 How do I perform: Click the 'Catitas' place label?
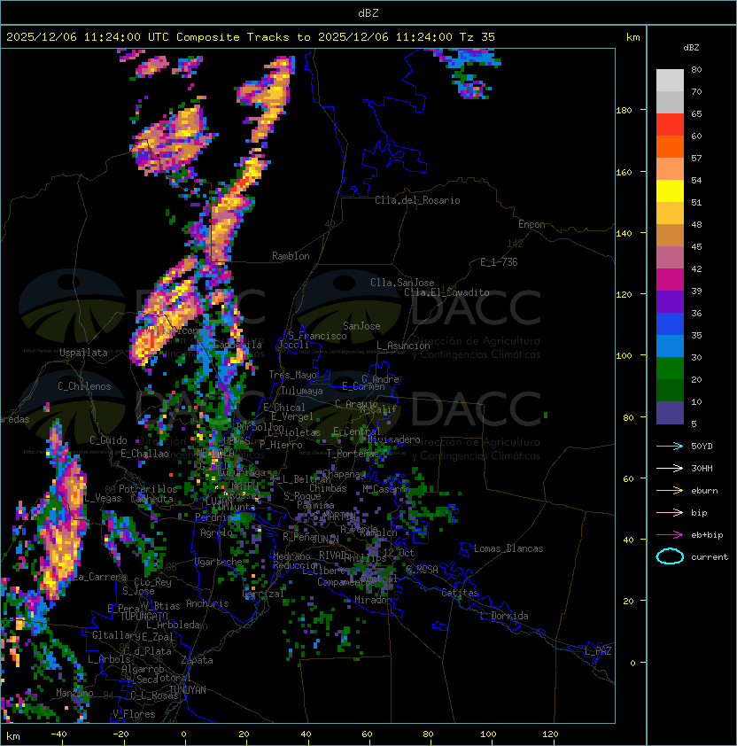[x=460, y=593]
